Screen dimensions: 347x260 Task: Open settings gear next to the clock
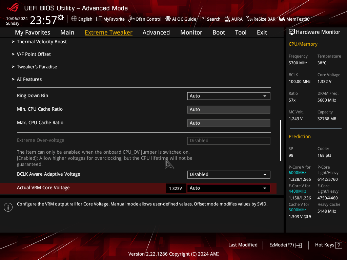point(61,18)
